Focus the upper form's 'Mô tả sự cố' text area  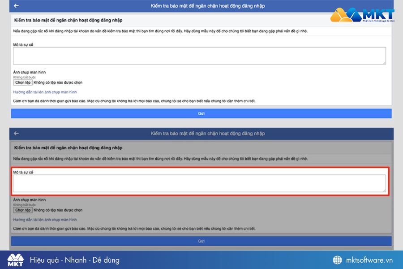pos(199,56)
